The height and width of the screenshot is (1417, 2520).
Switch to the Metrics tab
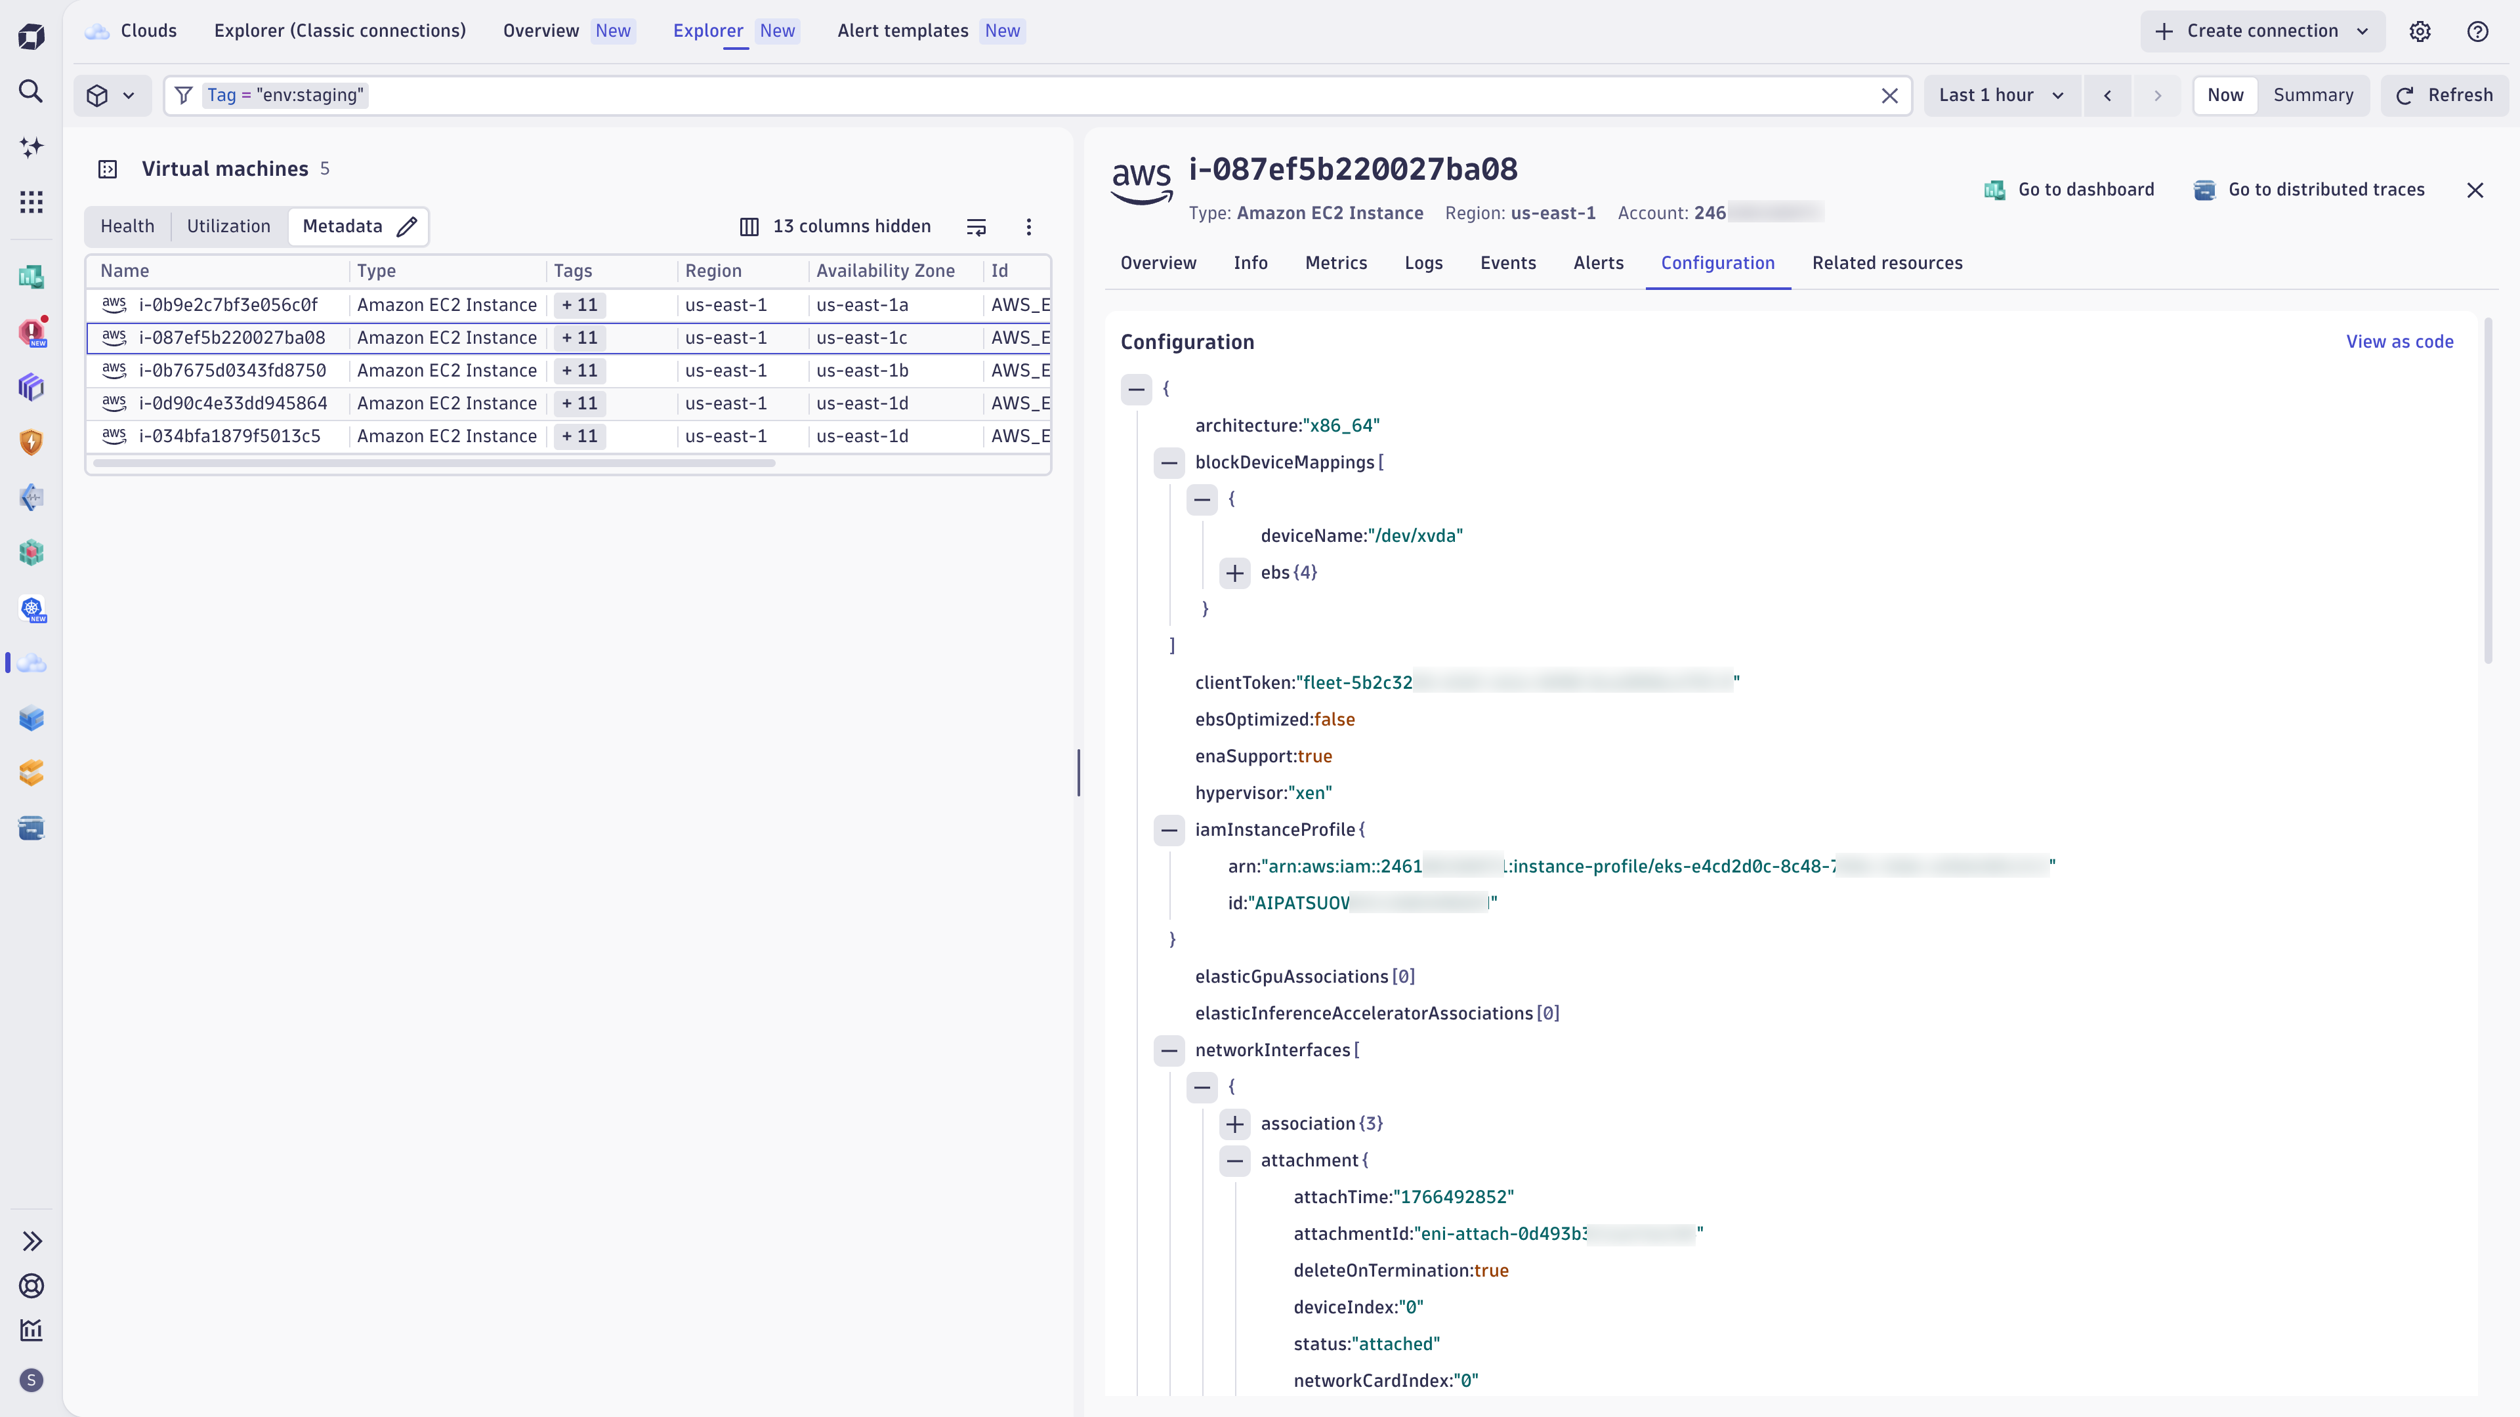pos(1335,263)
